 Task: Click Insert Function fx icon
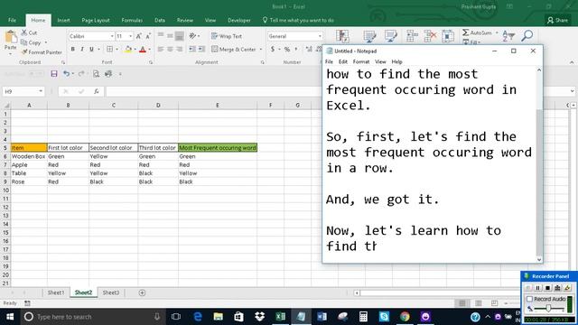tap(97, 91)
